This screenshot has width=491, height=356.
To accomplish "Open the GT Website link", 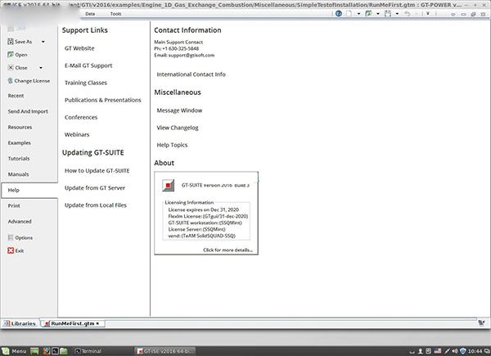I will click(79, 48).
